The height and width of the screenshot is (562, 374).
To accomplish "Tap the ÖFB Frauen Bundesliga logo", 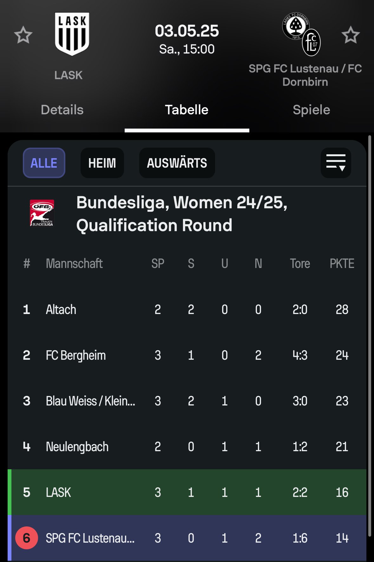I will [42, 213].
